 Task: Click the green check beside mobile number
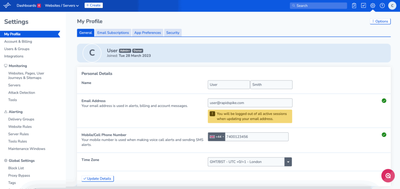(x=384, y=135)
